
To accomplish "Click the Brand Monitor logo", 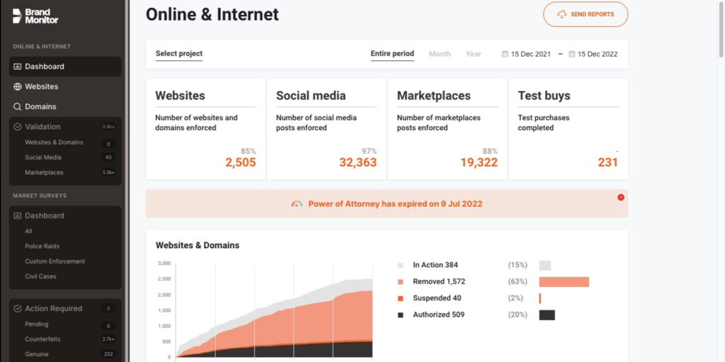I will [x=35, y=16].
